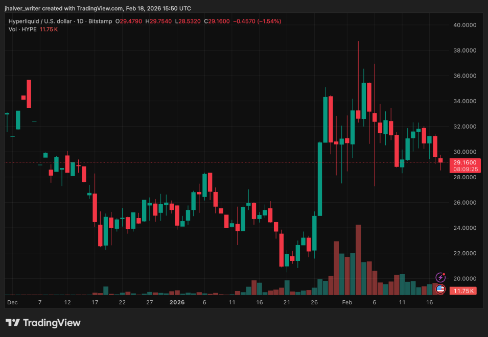Viewport: 488px width, 337px height.
Task: Click the 2026 label on time axis
Action: point(177,302)
